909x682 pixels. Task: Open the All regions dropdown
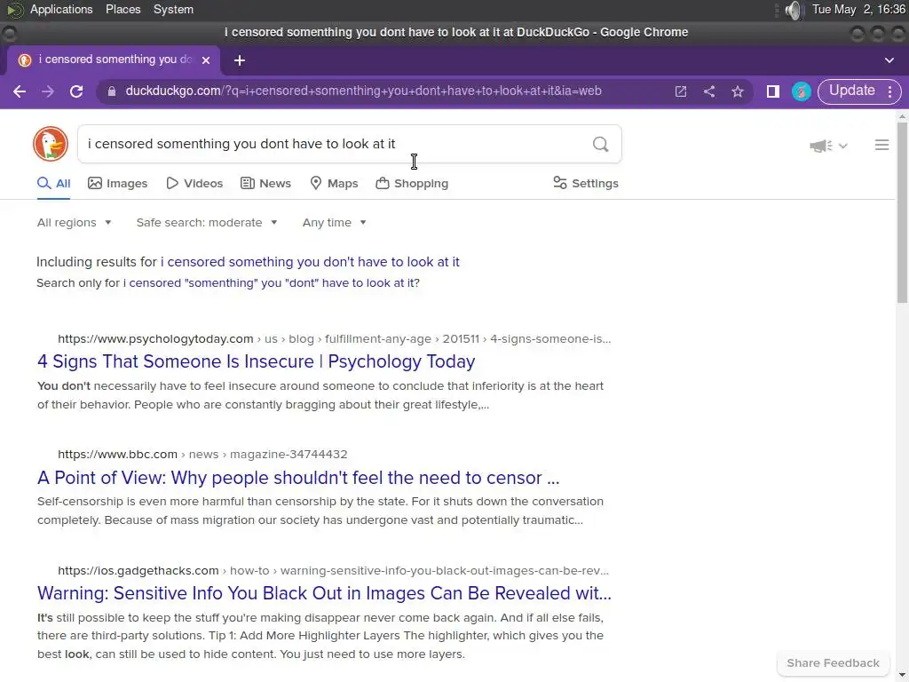coord(74,223)
